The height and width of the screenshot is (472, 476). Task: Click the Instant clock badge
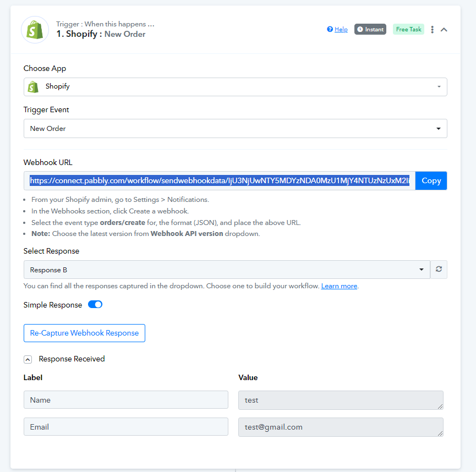[370, 30]
